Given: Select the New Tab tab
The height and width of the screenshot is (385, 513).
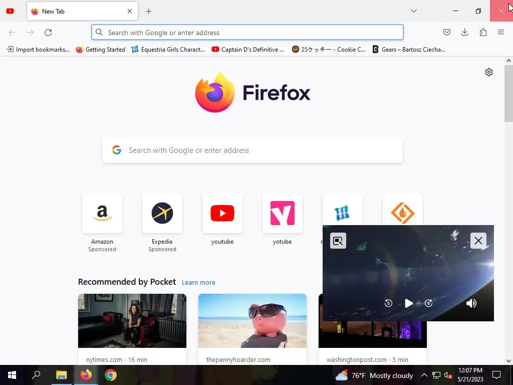Looking at the screenshot, I should [82, 11].
